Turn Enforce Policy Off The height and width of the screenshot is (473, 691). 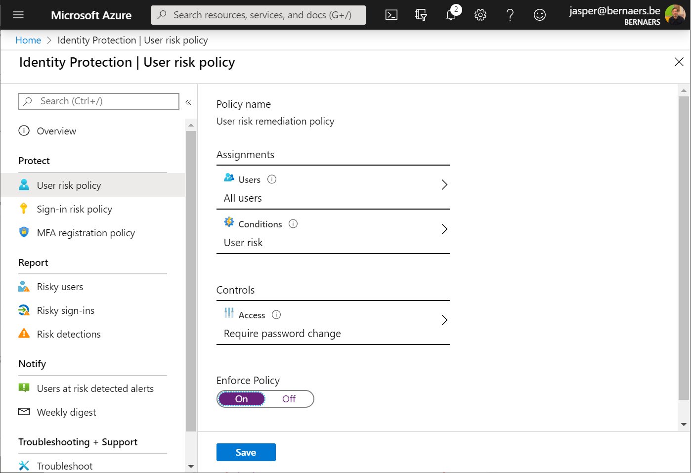click(289, 399)
